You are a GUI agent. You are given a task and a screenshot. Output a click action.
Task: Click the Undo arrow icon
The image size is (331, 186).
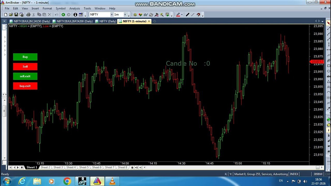(x=56, y=15)
